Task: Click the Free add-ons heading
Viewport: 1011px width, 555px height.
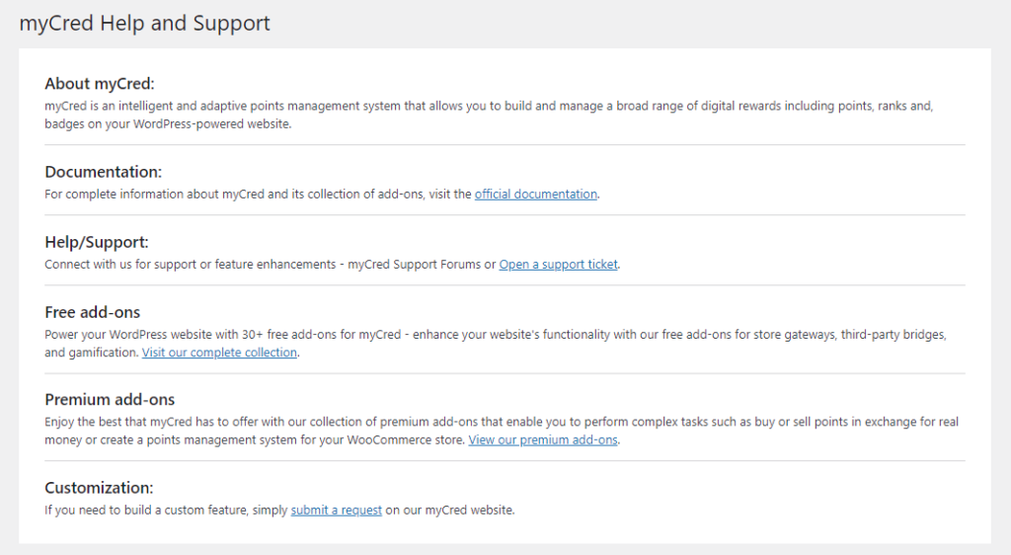Action: click(92, 313)
